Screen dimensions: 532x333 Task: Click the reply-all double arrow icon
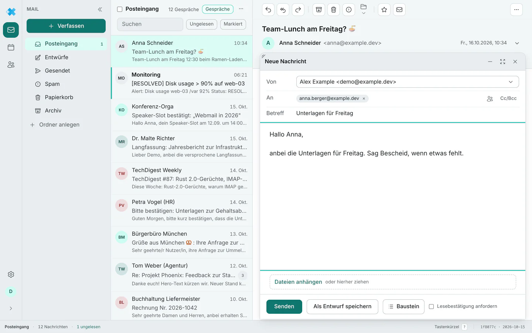pos(283,10)
